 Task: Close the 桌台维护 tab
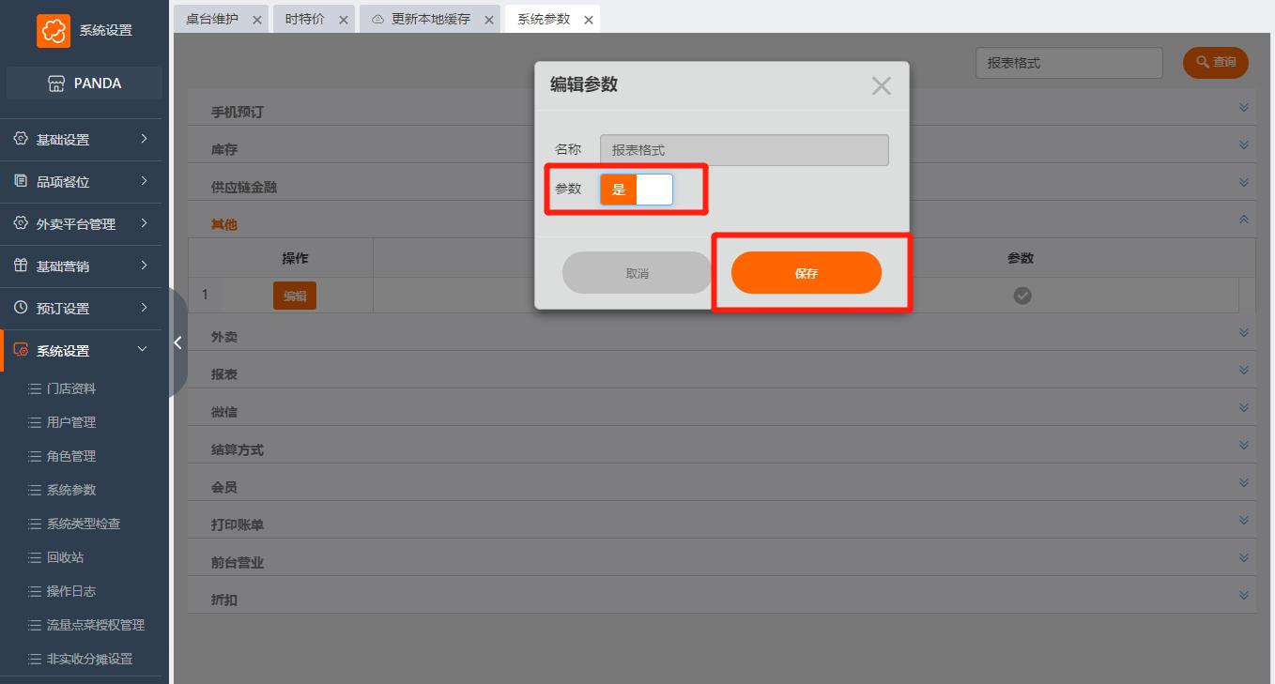[257, 20]
